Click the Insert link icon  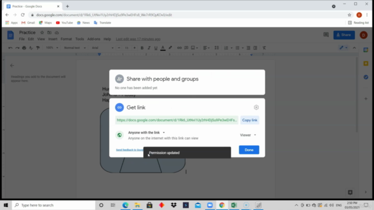tap(179, 48)
